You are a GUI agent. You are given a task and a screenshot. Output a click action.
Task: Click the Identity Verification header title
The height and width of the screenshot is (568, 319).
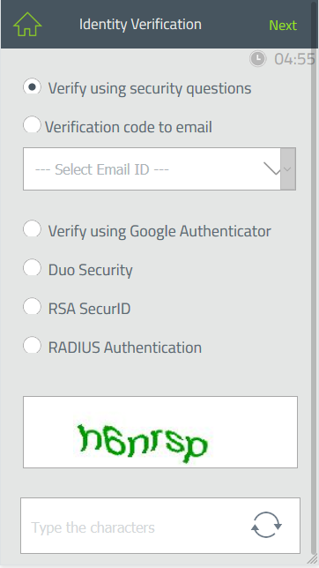point(140,25)
